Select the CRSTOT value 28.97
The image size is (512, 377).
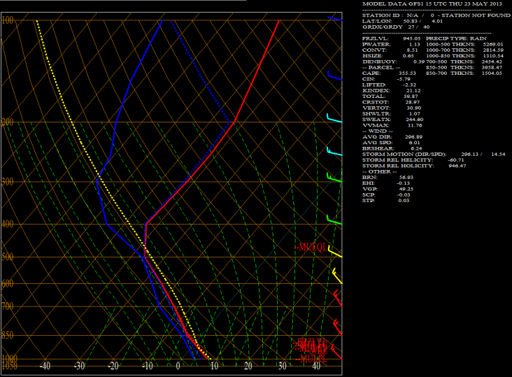pyautogui.click(x=413, y=102)
